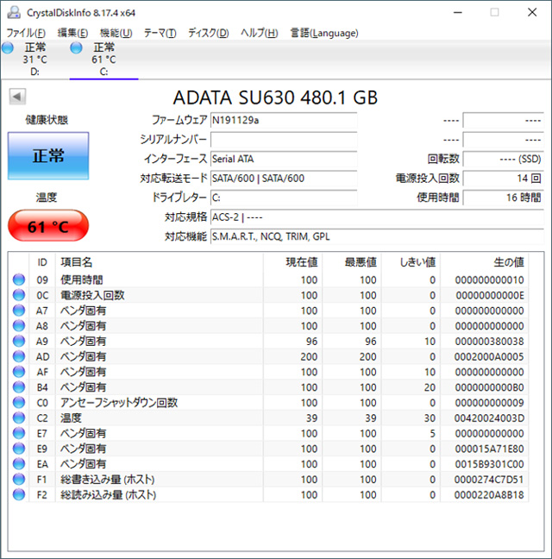Click the CrystalDiskInfo app icon in title bar
The height and width of the screenshot is (559, 552).
(14, 12)
